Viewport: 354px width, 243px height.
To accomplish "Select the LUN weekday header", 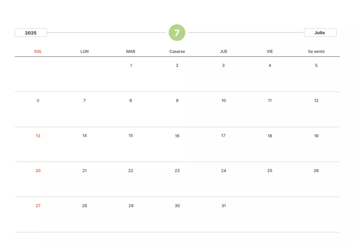I will tap(84, 51).
